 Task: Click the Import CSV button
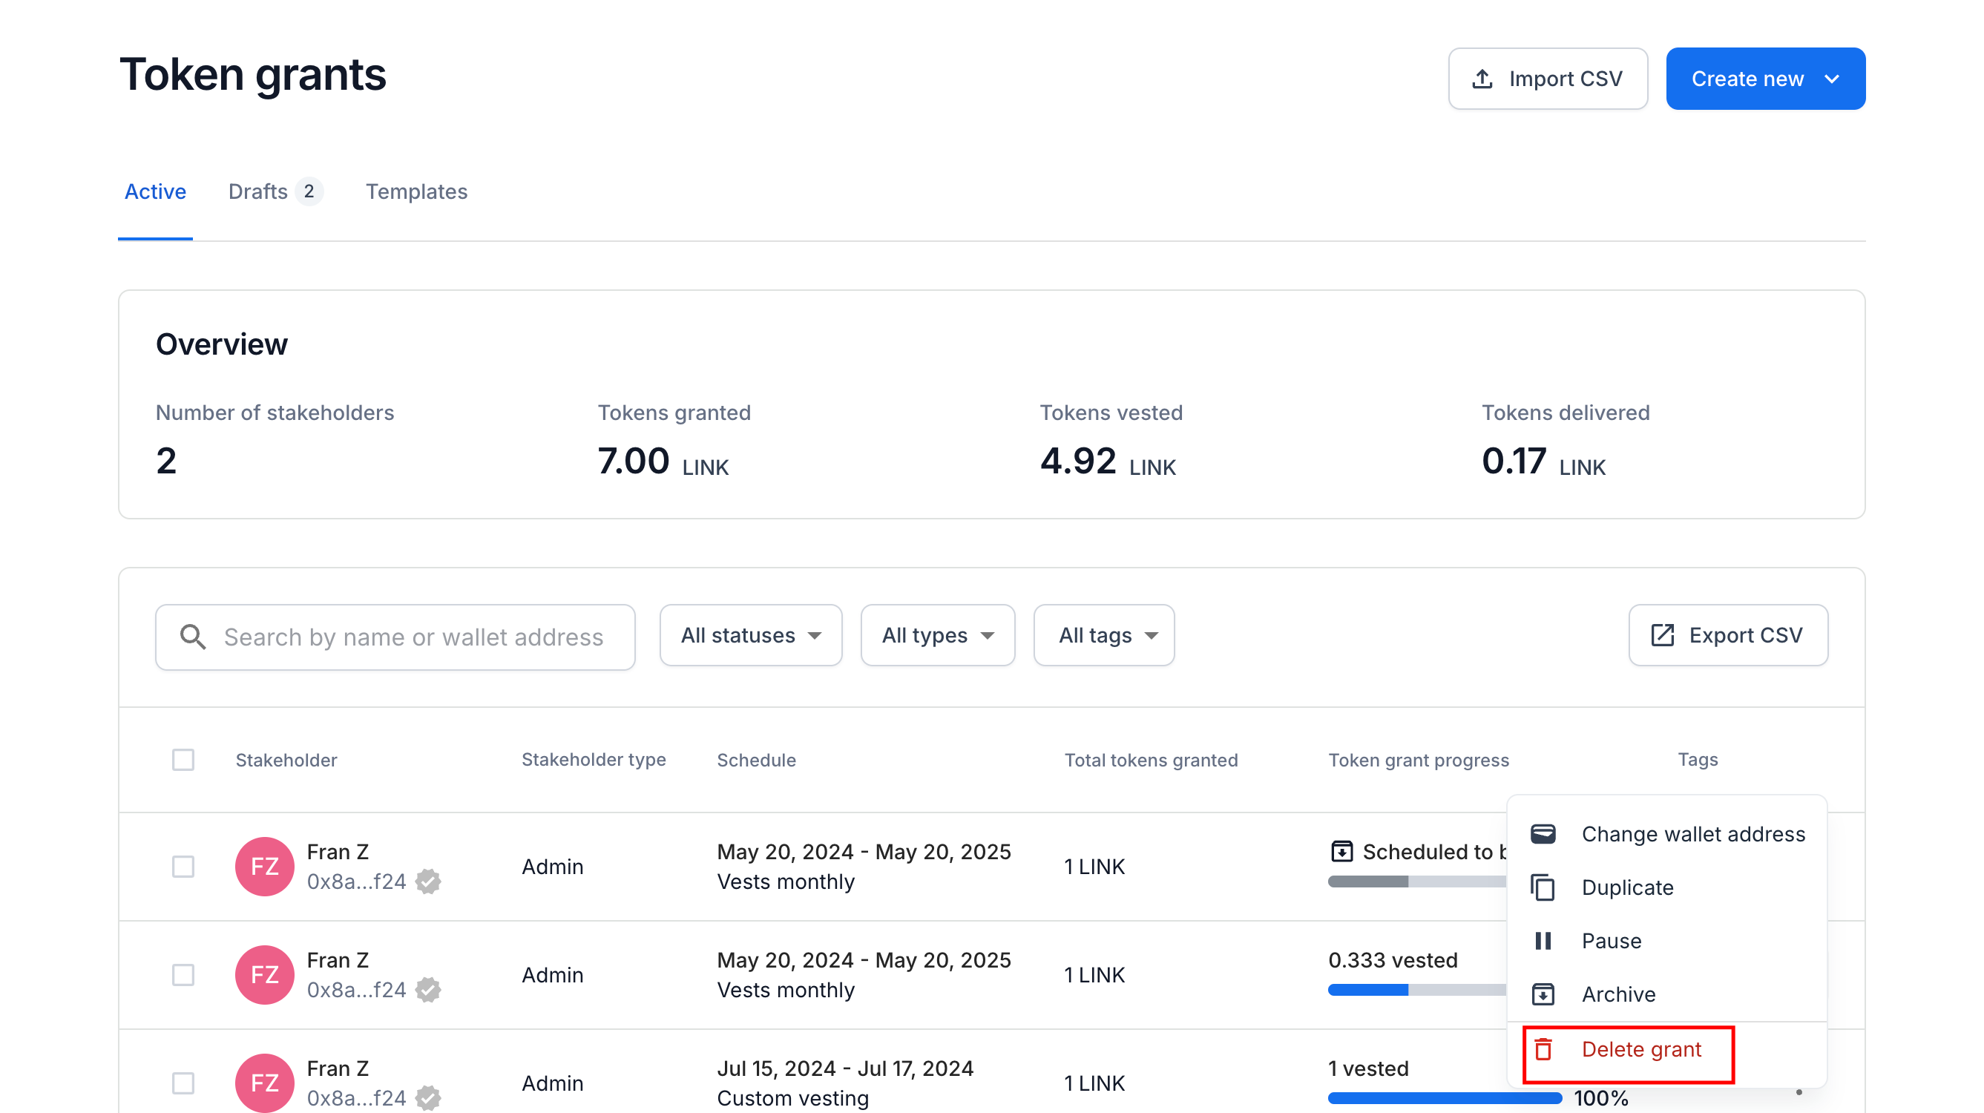point(1547,79)
